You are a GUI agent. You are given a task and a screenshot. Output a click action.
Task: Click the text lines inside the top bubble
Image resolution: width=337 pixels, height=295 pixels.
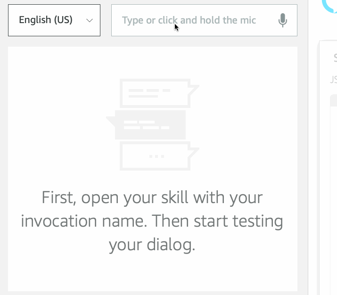point(149,92)
